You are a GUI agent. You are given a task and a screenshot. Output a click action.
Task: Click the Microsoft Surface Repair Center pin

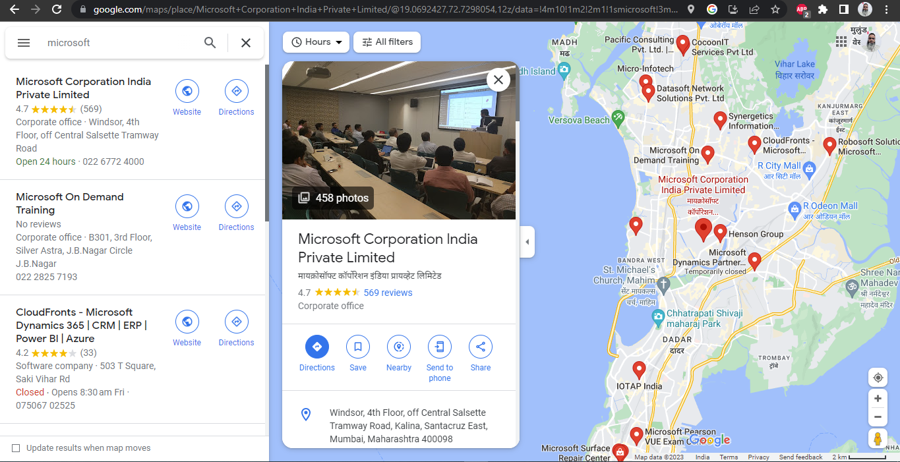click(x=619, y=451)
